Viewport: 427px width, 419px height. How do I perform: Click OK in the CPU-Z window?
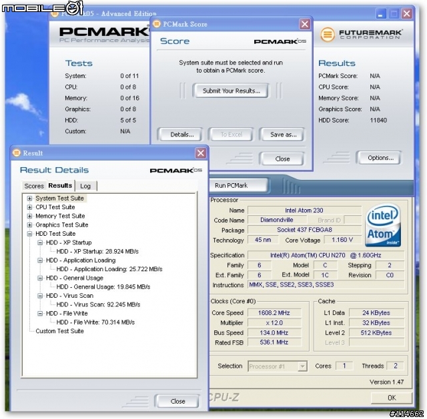[392, 398]
